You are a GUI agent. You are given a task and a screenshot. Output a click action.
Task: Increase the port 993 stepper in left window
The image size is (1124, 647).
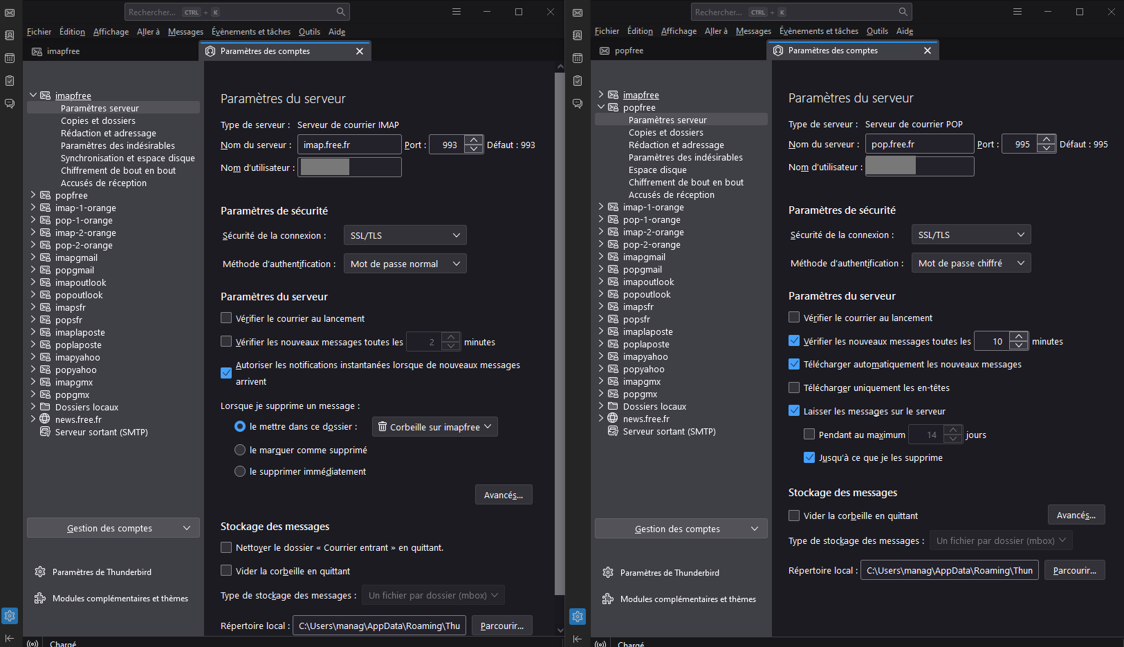[x=474, y=140]
